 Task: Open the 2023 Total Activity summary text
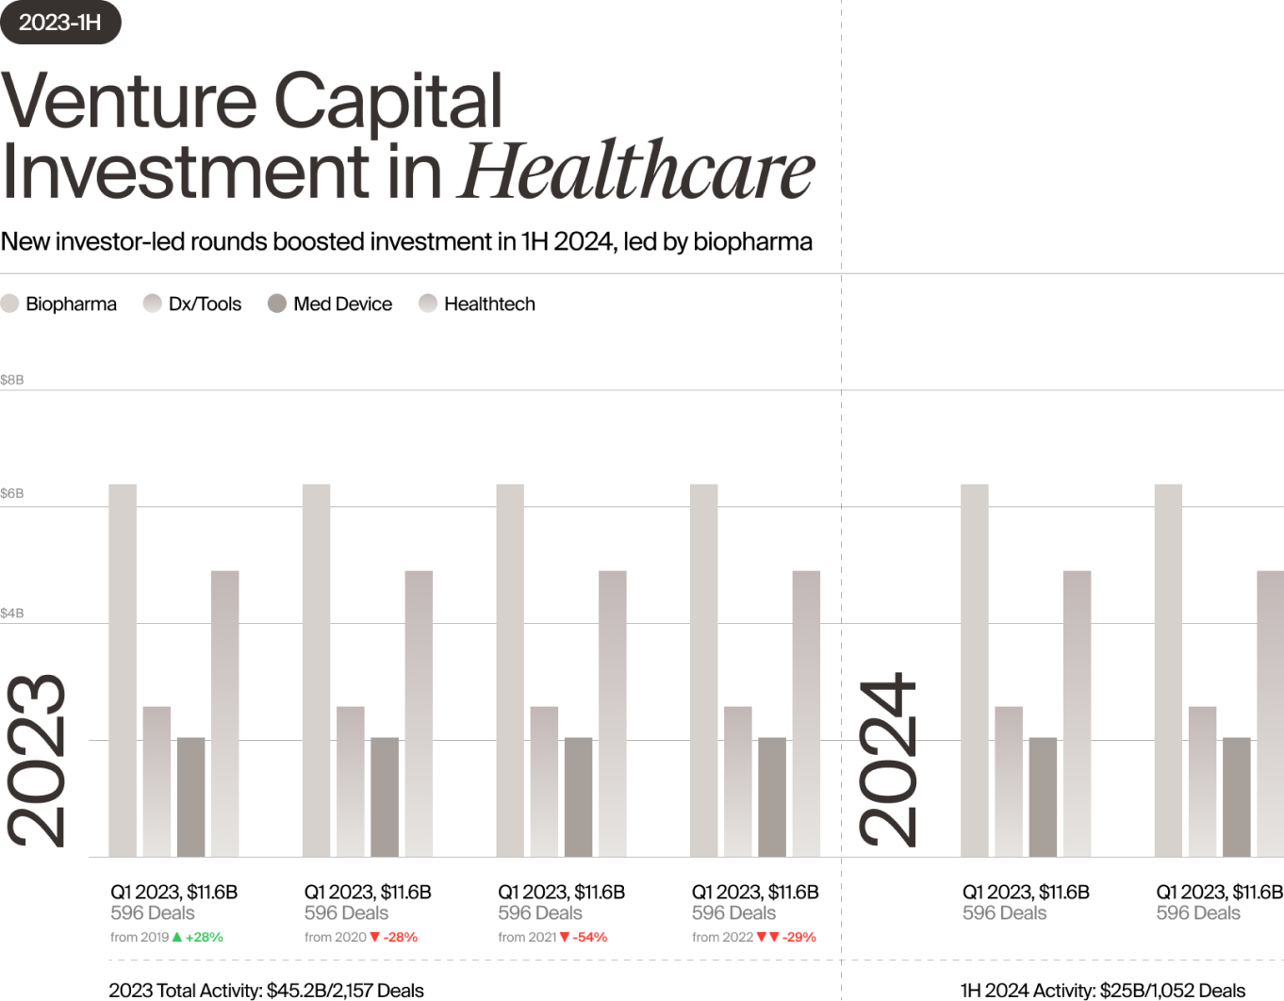click(x=266, y=990)
